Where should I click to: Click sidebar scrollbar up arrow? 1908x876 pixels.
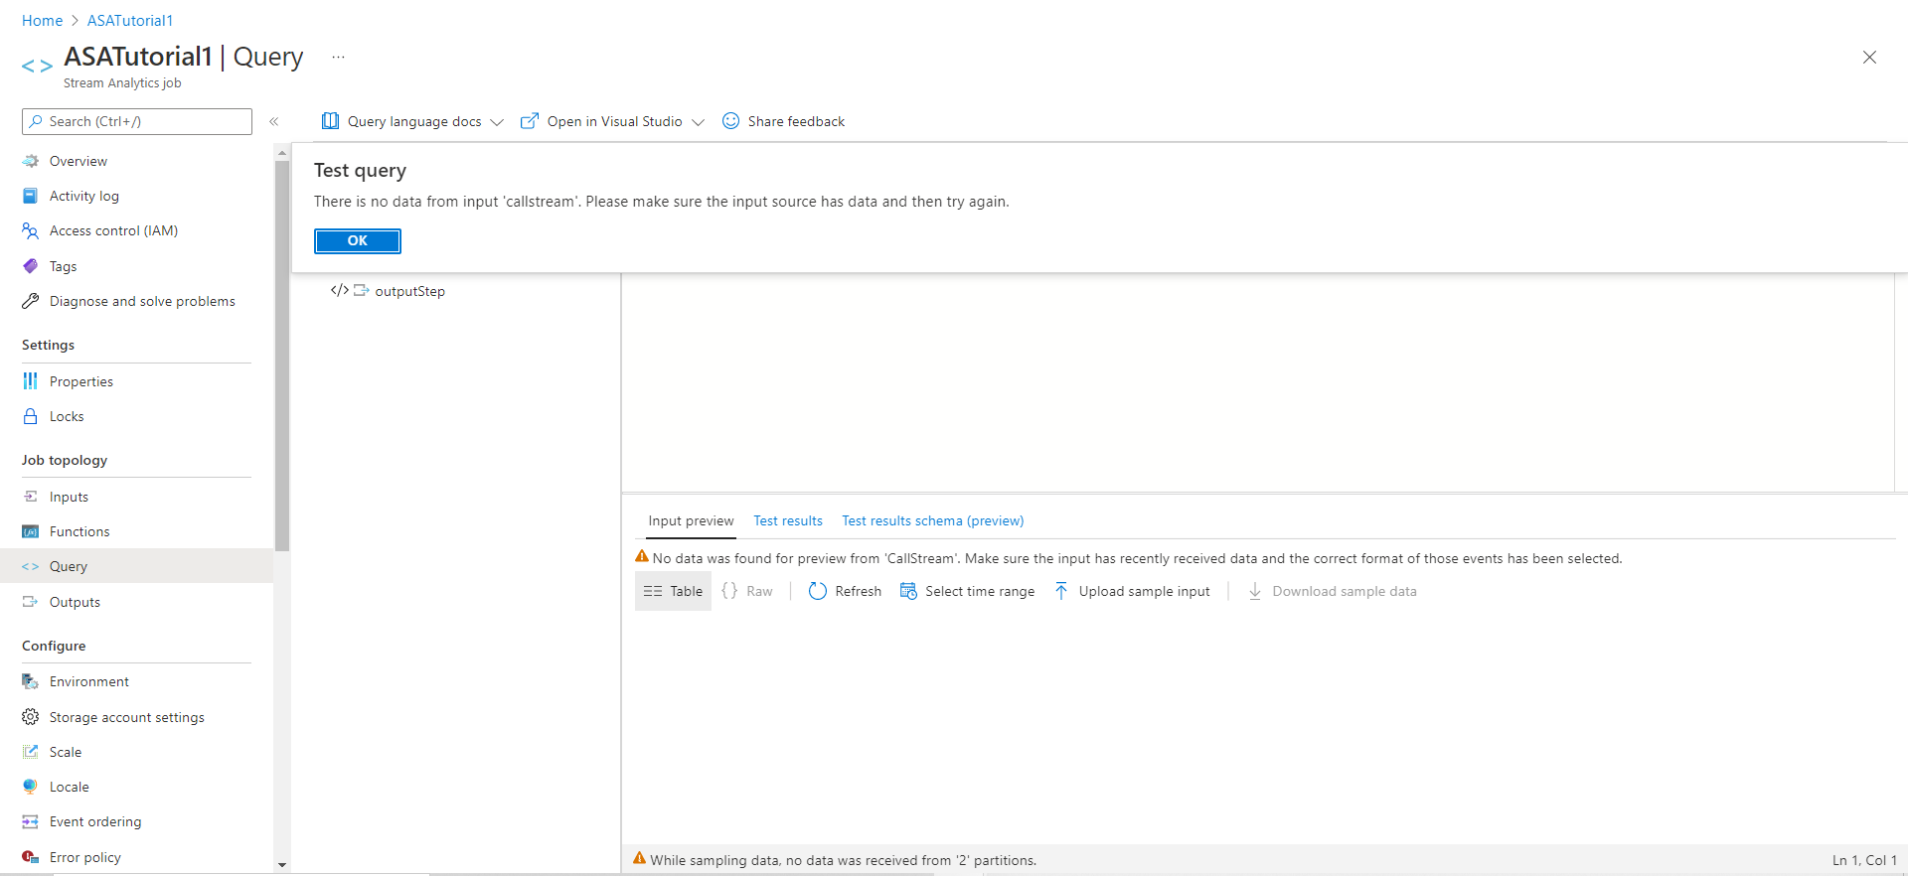[282, 153]
